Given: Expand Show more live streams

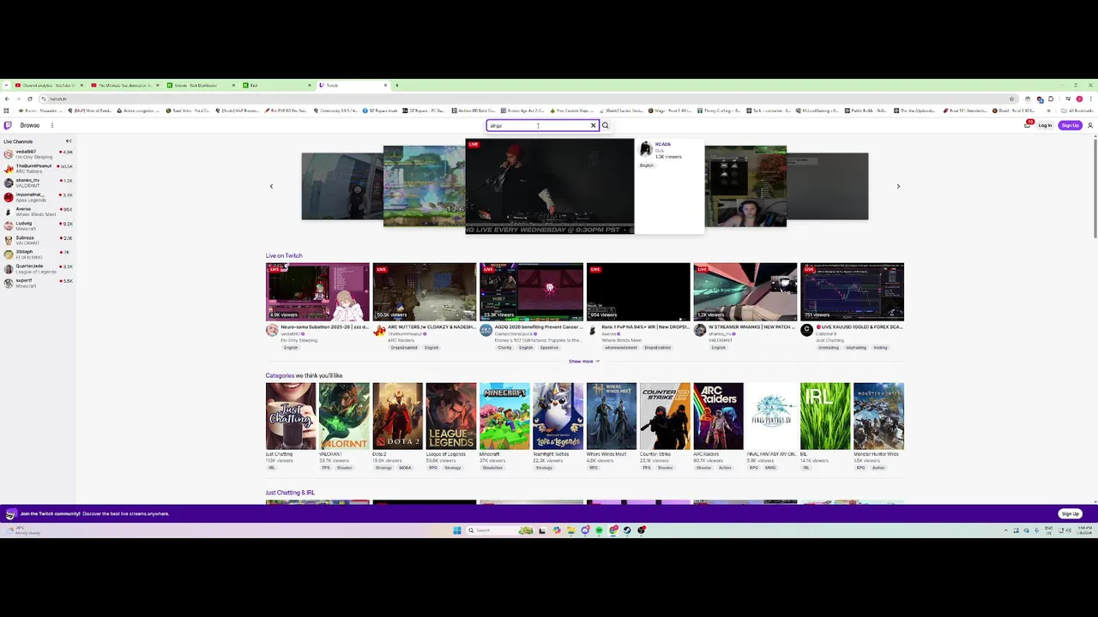Looking at the screenshot, I should point(584,361).
